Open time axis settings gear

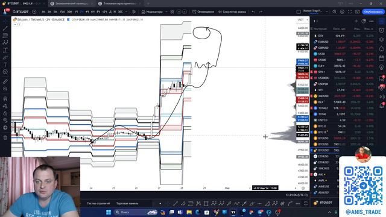tap(303, 188)
